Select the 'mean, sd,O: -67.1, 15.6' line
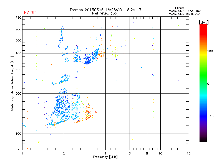This screenshot has width=222, height=167. (185, 11)
